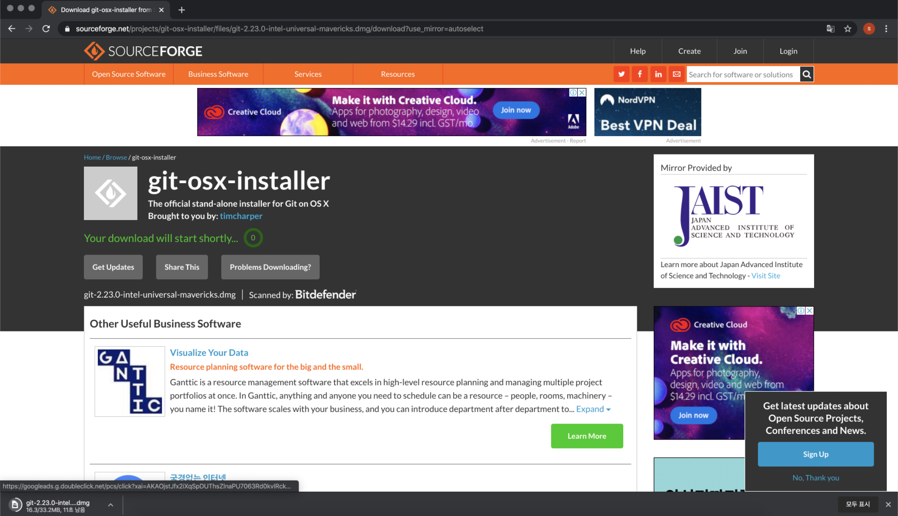898x516 pixels.
Task: Click the Facebook icon in orange bar
Action: (640, 74)
